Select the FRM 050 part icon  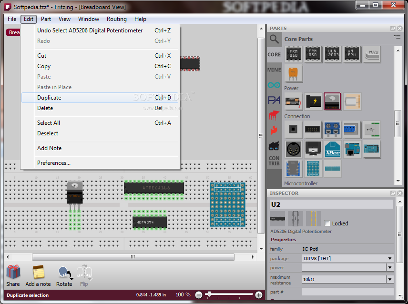[x=313, y=54]
